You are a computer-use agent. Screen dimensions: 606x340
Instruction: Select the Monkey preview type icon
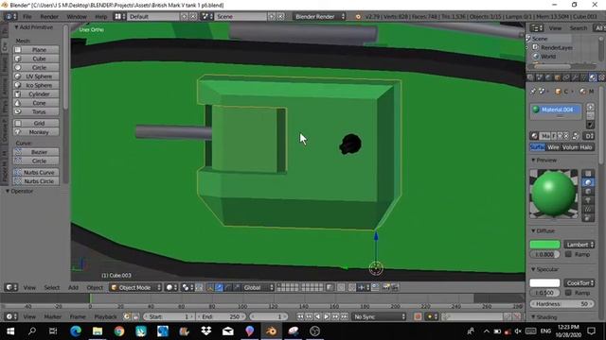pos(588,200)
